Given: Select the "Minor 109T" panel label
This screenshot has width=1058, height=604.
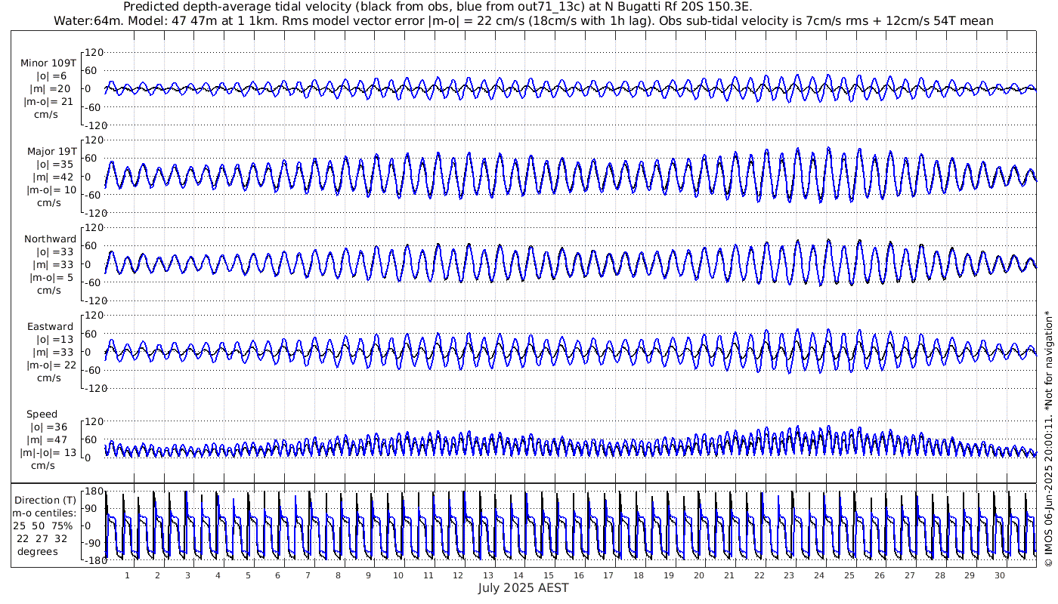Looking at the screenshot, I should [48, 63].
